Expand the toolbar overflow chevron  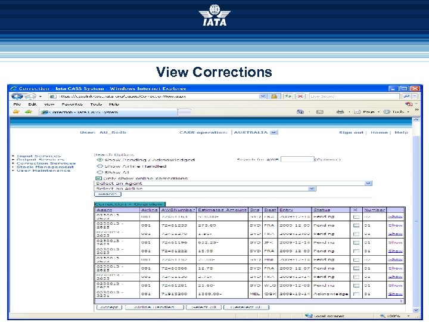(416, 110)
